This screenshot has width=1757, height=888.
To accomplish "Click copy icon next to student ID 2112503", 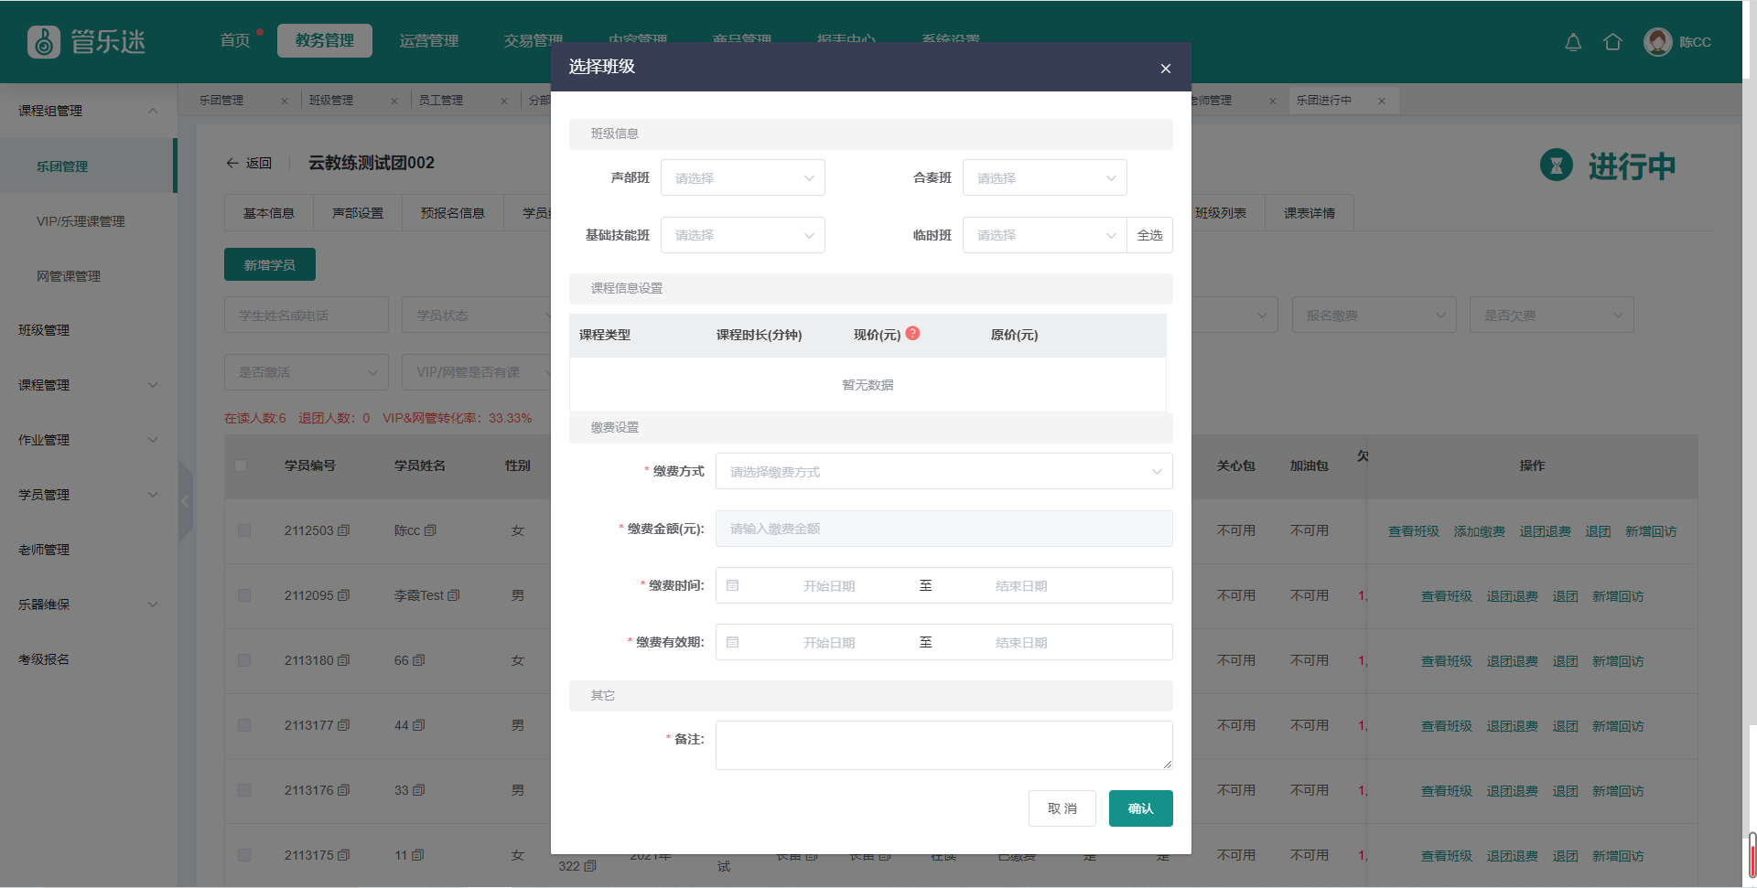I will point(344,530).
